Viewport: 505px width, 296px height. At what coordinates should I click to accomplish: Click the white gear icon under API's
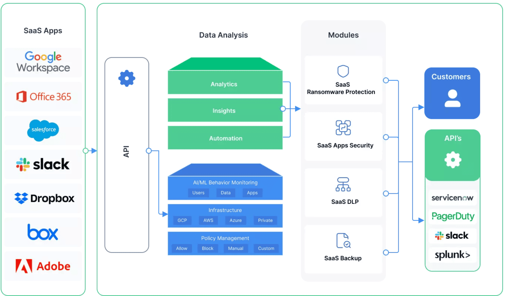453,160
